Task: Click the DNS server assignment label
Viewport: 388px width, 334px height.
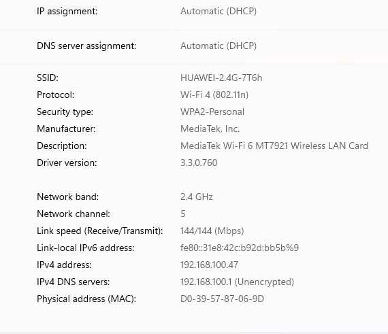Action: 86,46
